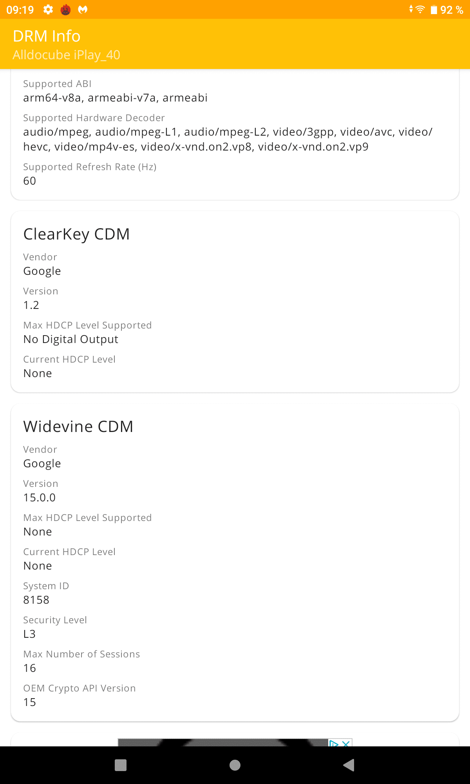470x784 pixels.
Task: Tap the settings gear status icon
Action: point(48,9)
